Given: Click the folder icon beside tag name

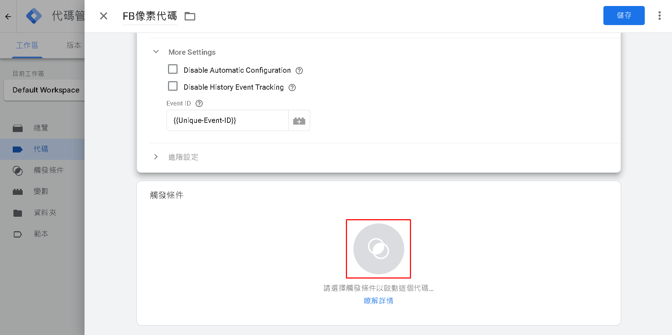Looking at the screenshot, I should tap(190, 16).
